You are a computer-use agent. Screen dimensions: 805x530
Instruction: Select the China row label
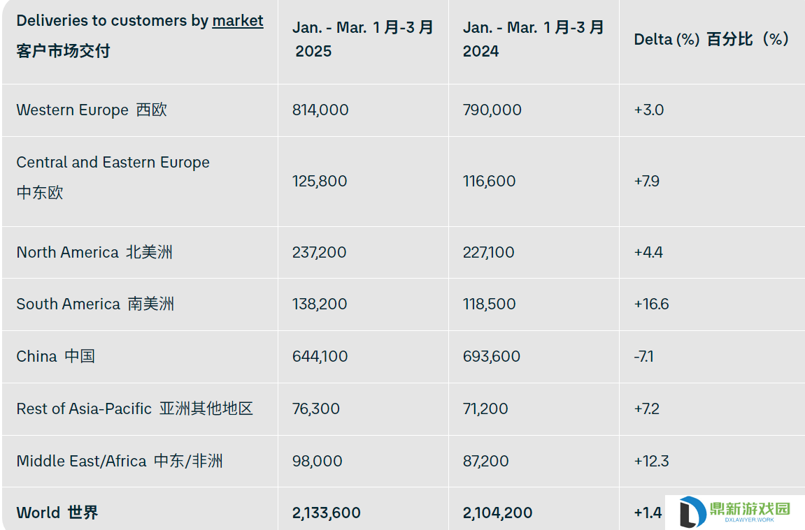(x=55, y=356)
